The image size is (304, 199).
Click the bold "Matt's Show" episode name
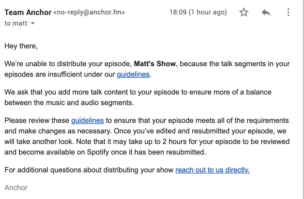155,64
